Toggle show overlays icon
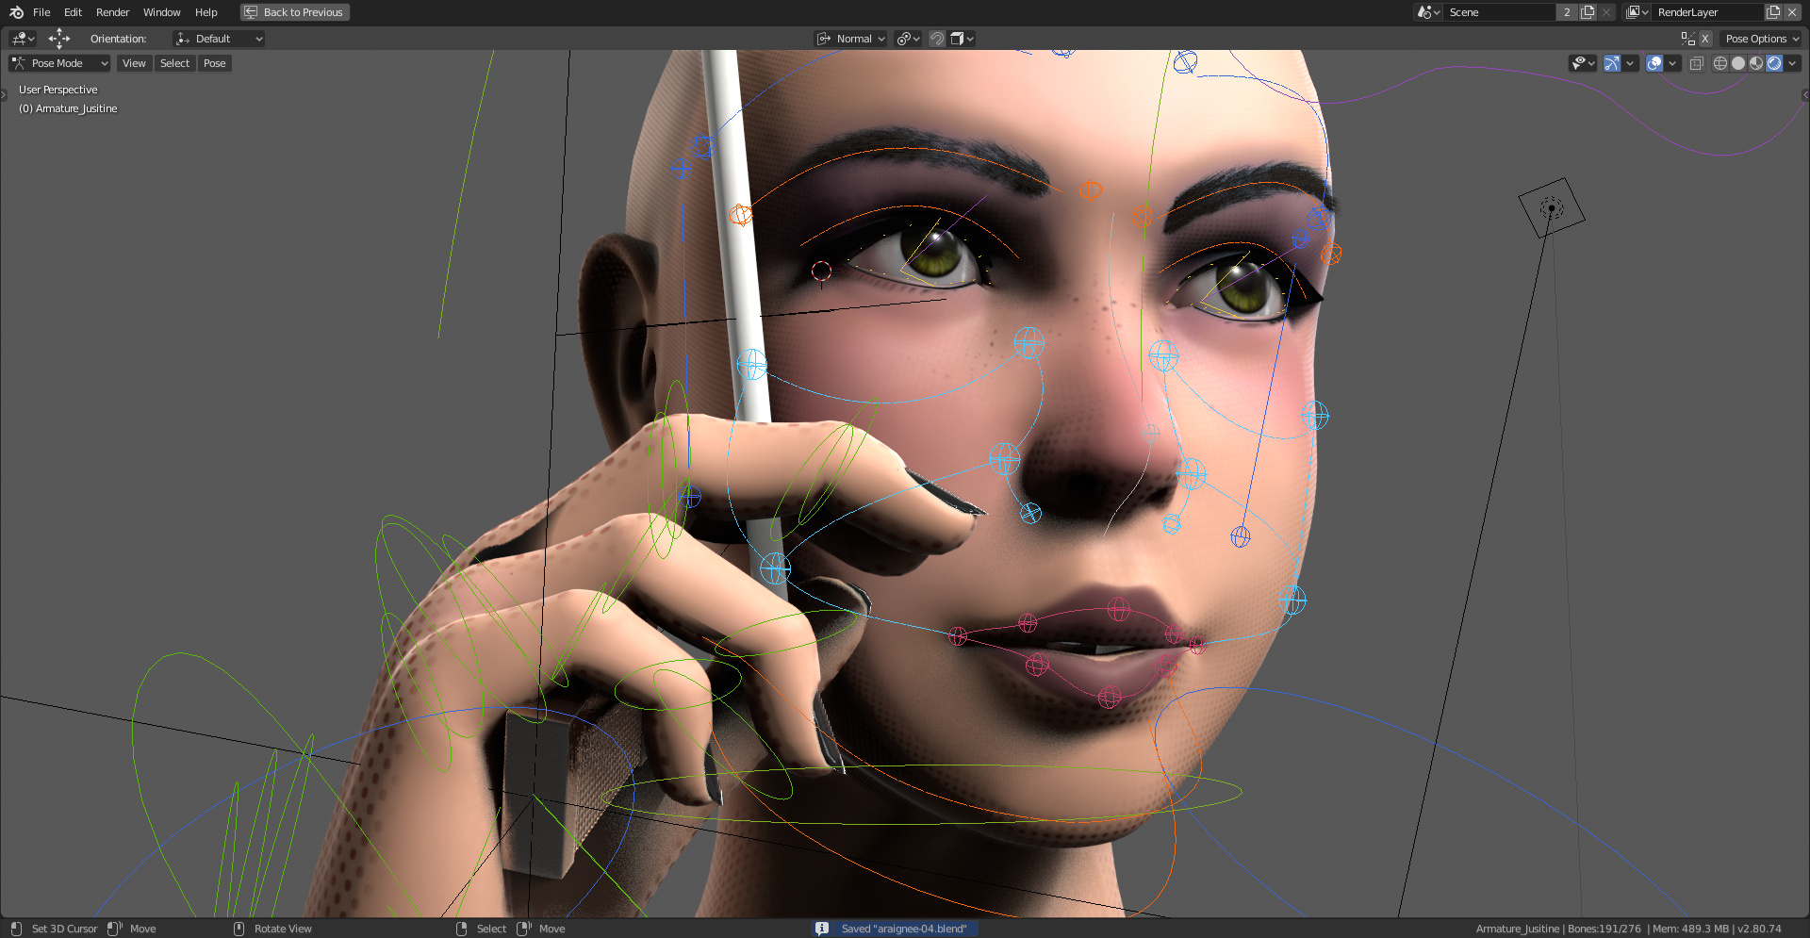 tap(1654, 63)
